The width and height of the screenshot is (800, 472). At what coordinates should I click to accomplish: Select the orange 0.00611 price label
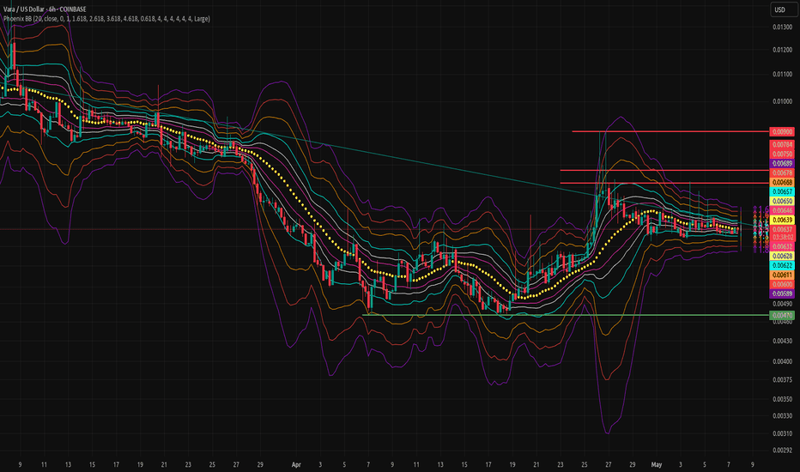(x=782, y=275)
